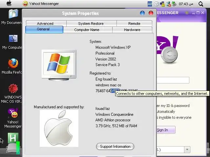Image resolution: width=210 pixels, height=157 pixels.
Task: Click the warning shield tray icon
Action: point(162,4)
